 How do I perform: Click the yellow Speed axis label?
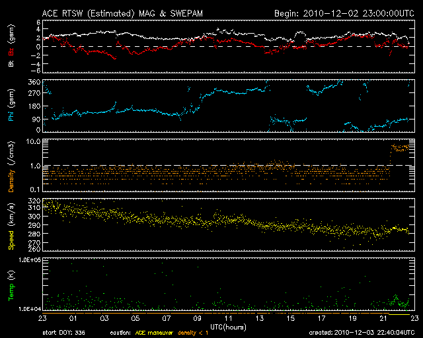pos(11,240)
